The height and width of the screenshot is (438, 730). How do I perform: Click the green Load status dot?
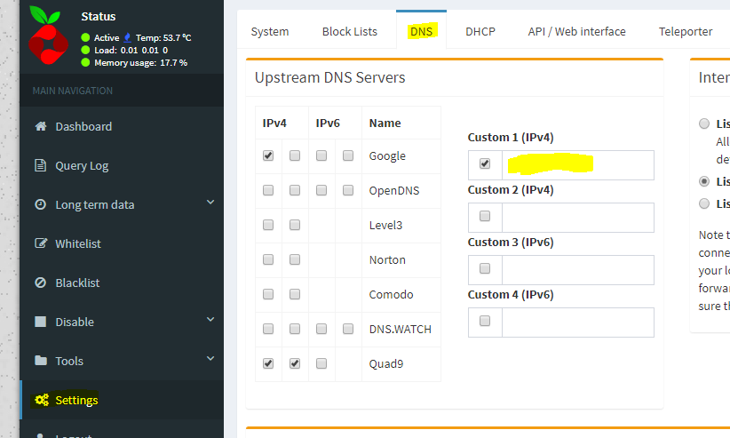[85, 50]
